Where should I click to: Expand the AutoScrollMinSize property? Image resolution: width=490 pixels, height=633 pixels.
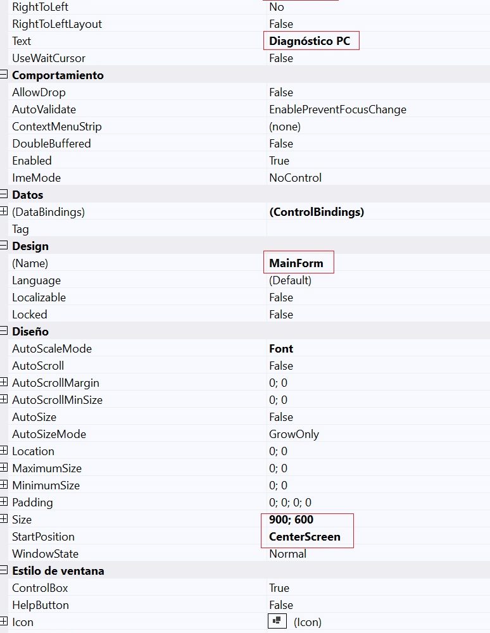pos(4,400)
